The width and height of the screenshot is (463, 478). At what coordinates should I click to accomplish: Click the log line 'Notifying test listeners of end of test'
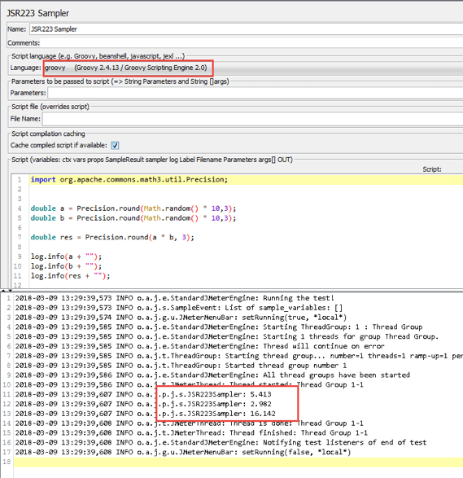[221, 442]
